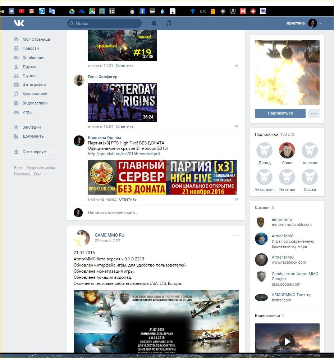This screenshot has height=358, width=334.
Task: Click the red M bookmark icon
Action: click(243, 11)
